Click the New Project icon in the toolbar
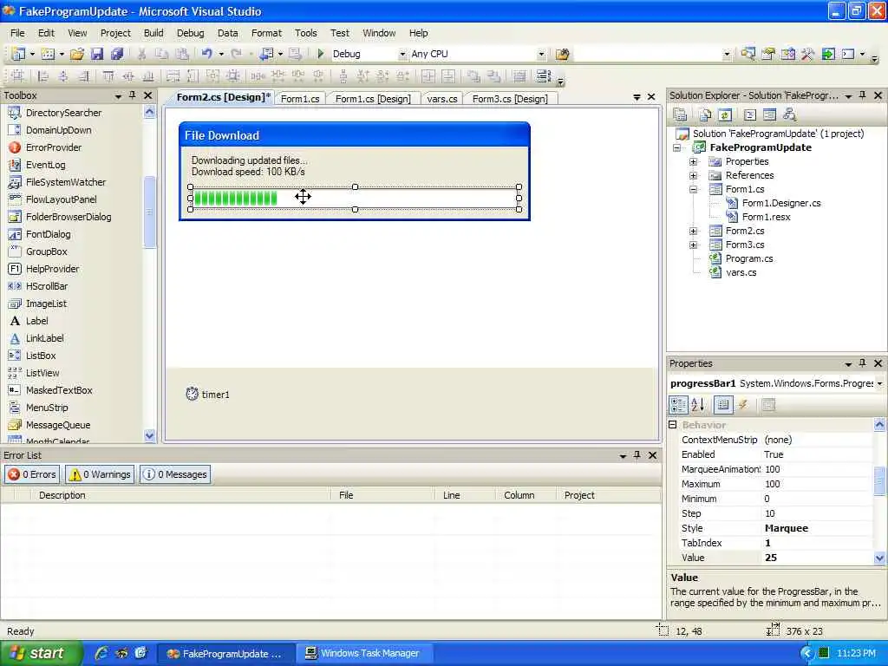This screenshot has height=666, width=888. coord(19,54)
